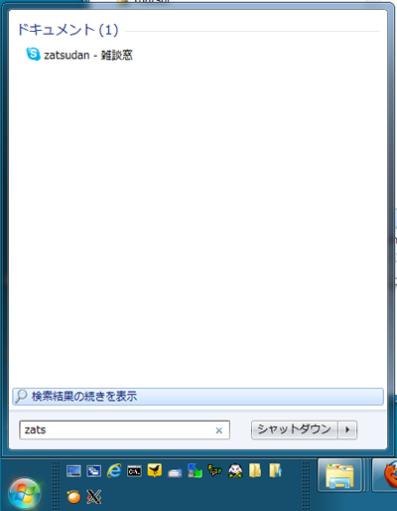Open the white bird face icon

tap(235, 471)
